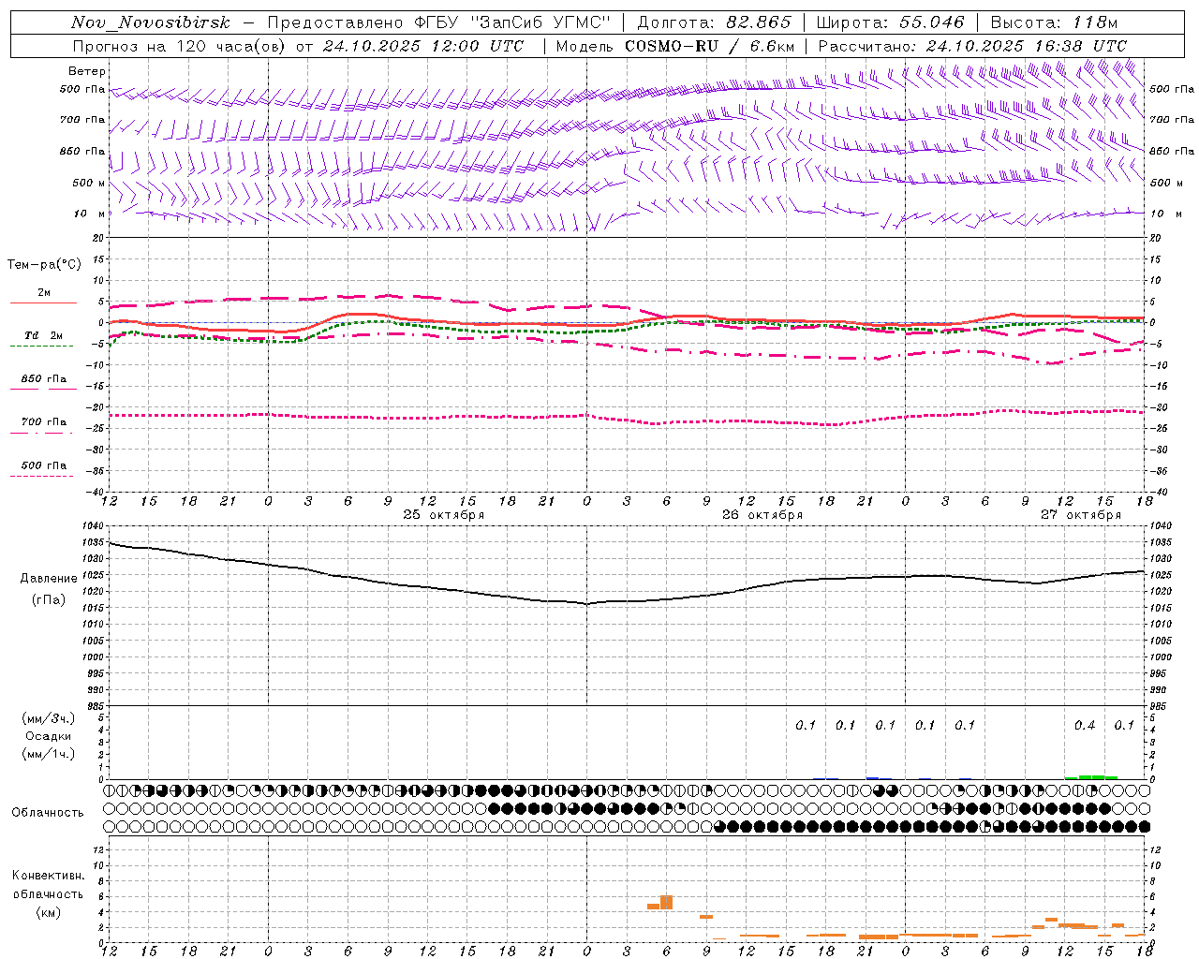This screenshot has height=959, width=1199.
Task: Click the 'Облачность' cloudiness label
Action: coord(48,813)
